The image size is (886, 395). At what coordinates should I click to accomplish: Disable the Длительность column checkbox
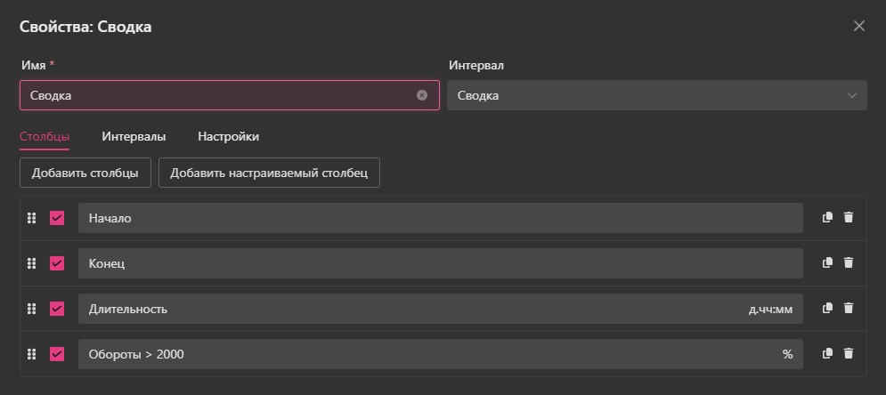[57, 309]
